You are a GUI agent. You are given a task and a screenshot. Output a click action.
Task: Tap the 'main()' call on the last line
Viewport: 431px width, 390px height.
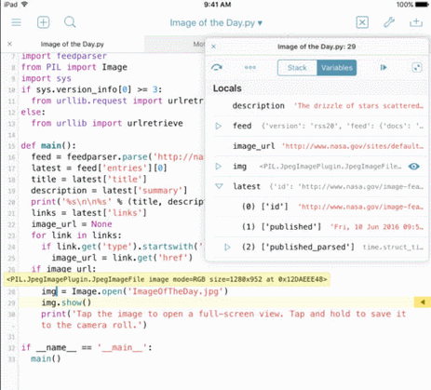(x=46, y=358)
